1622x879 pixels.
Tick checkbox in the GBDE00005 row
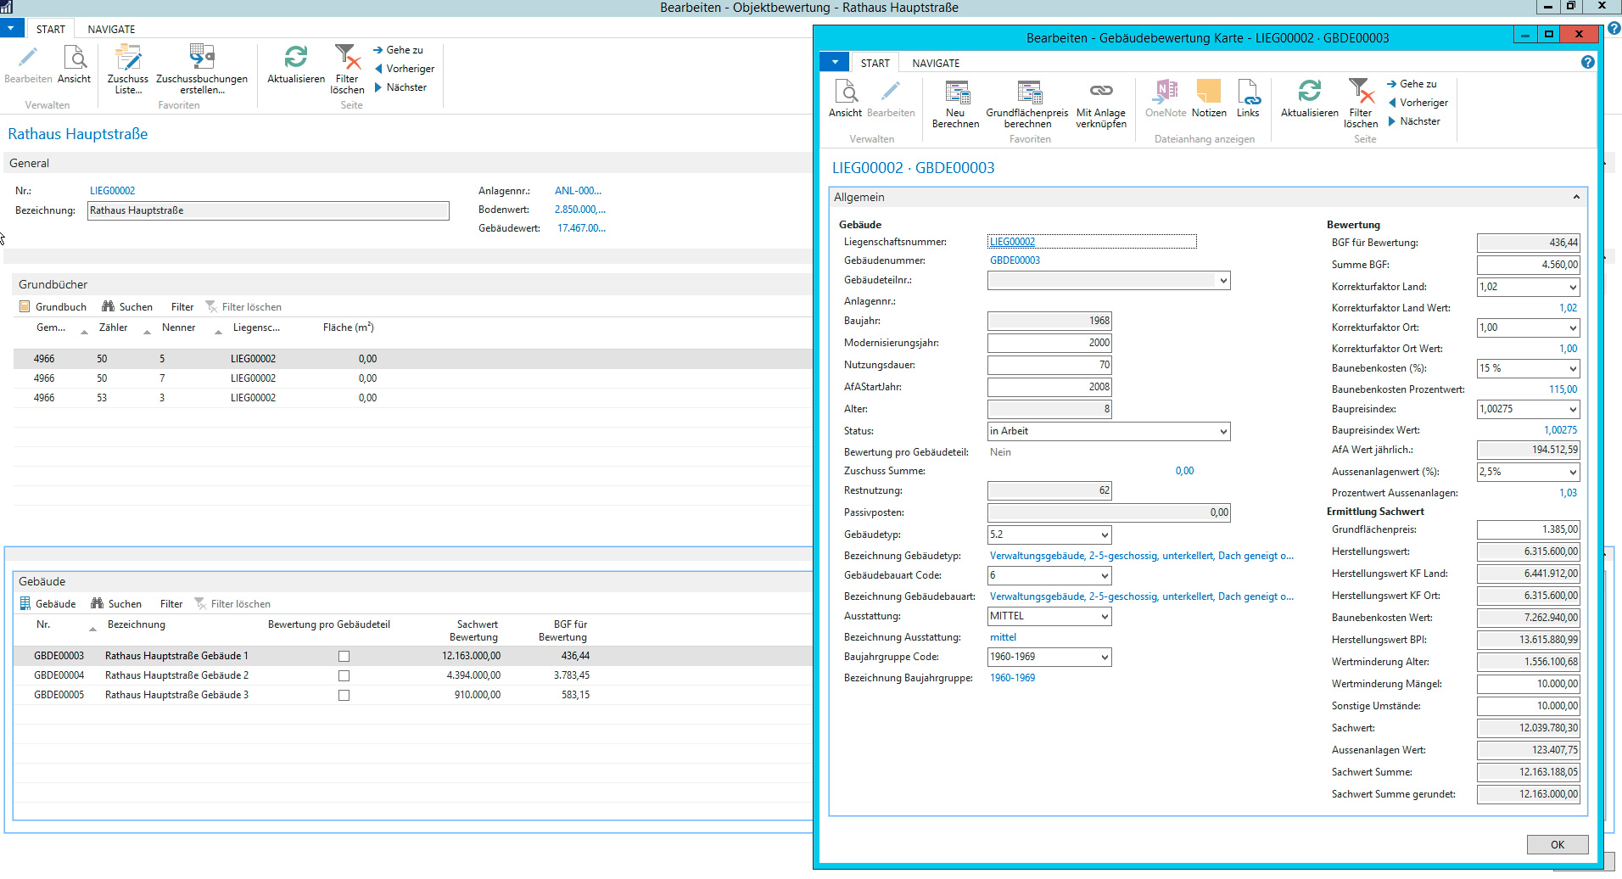coord(344,696)
